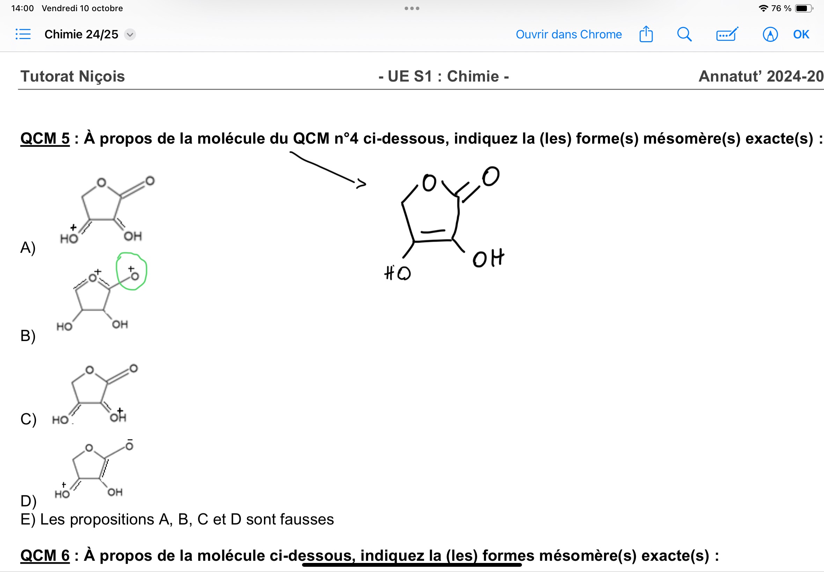Image resolution: width=824 pixels, height=572 pixels.
Task: Select answer option C) label
Action: (x=28, y=419)
